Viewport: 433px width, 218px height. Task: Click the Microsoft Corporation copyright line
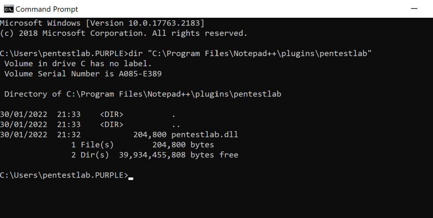pyautogui.click(x=124, y=33)
